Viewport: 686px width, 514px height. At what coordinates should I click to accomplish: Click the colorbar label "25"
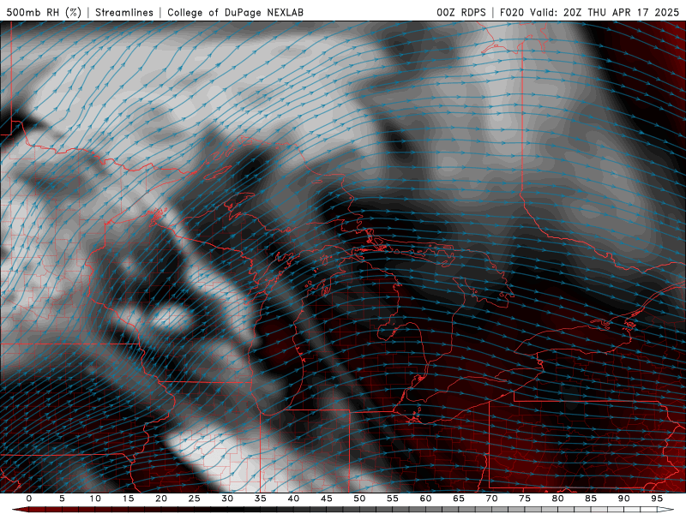[195, 499]
